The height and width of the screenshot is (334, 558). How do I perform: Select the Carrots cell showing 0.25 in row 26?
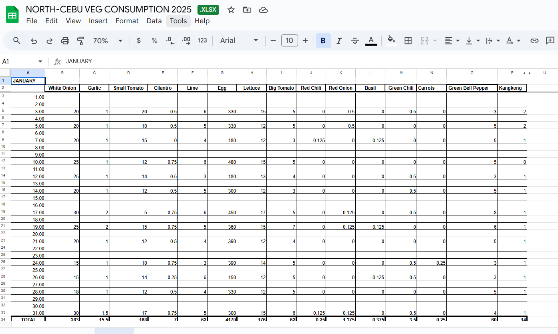[x=432, y=263]
